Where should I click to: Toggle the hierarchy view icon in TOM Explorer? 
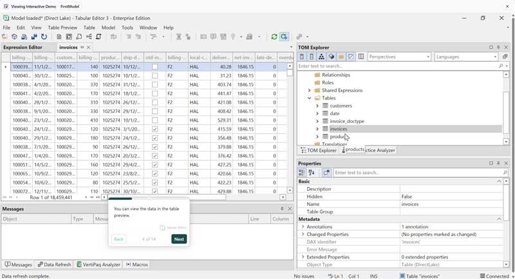point(321,57)
